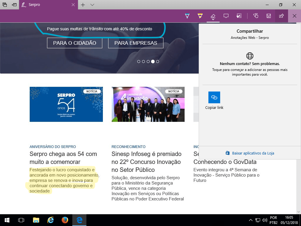
Task: Open the tab preview dropdown chevron
Action: 92,5
